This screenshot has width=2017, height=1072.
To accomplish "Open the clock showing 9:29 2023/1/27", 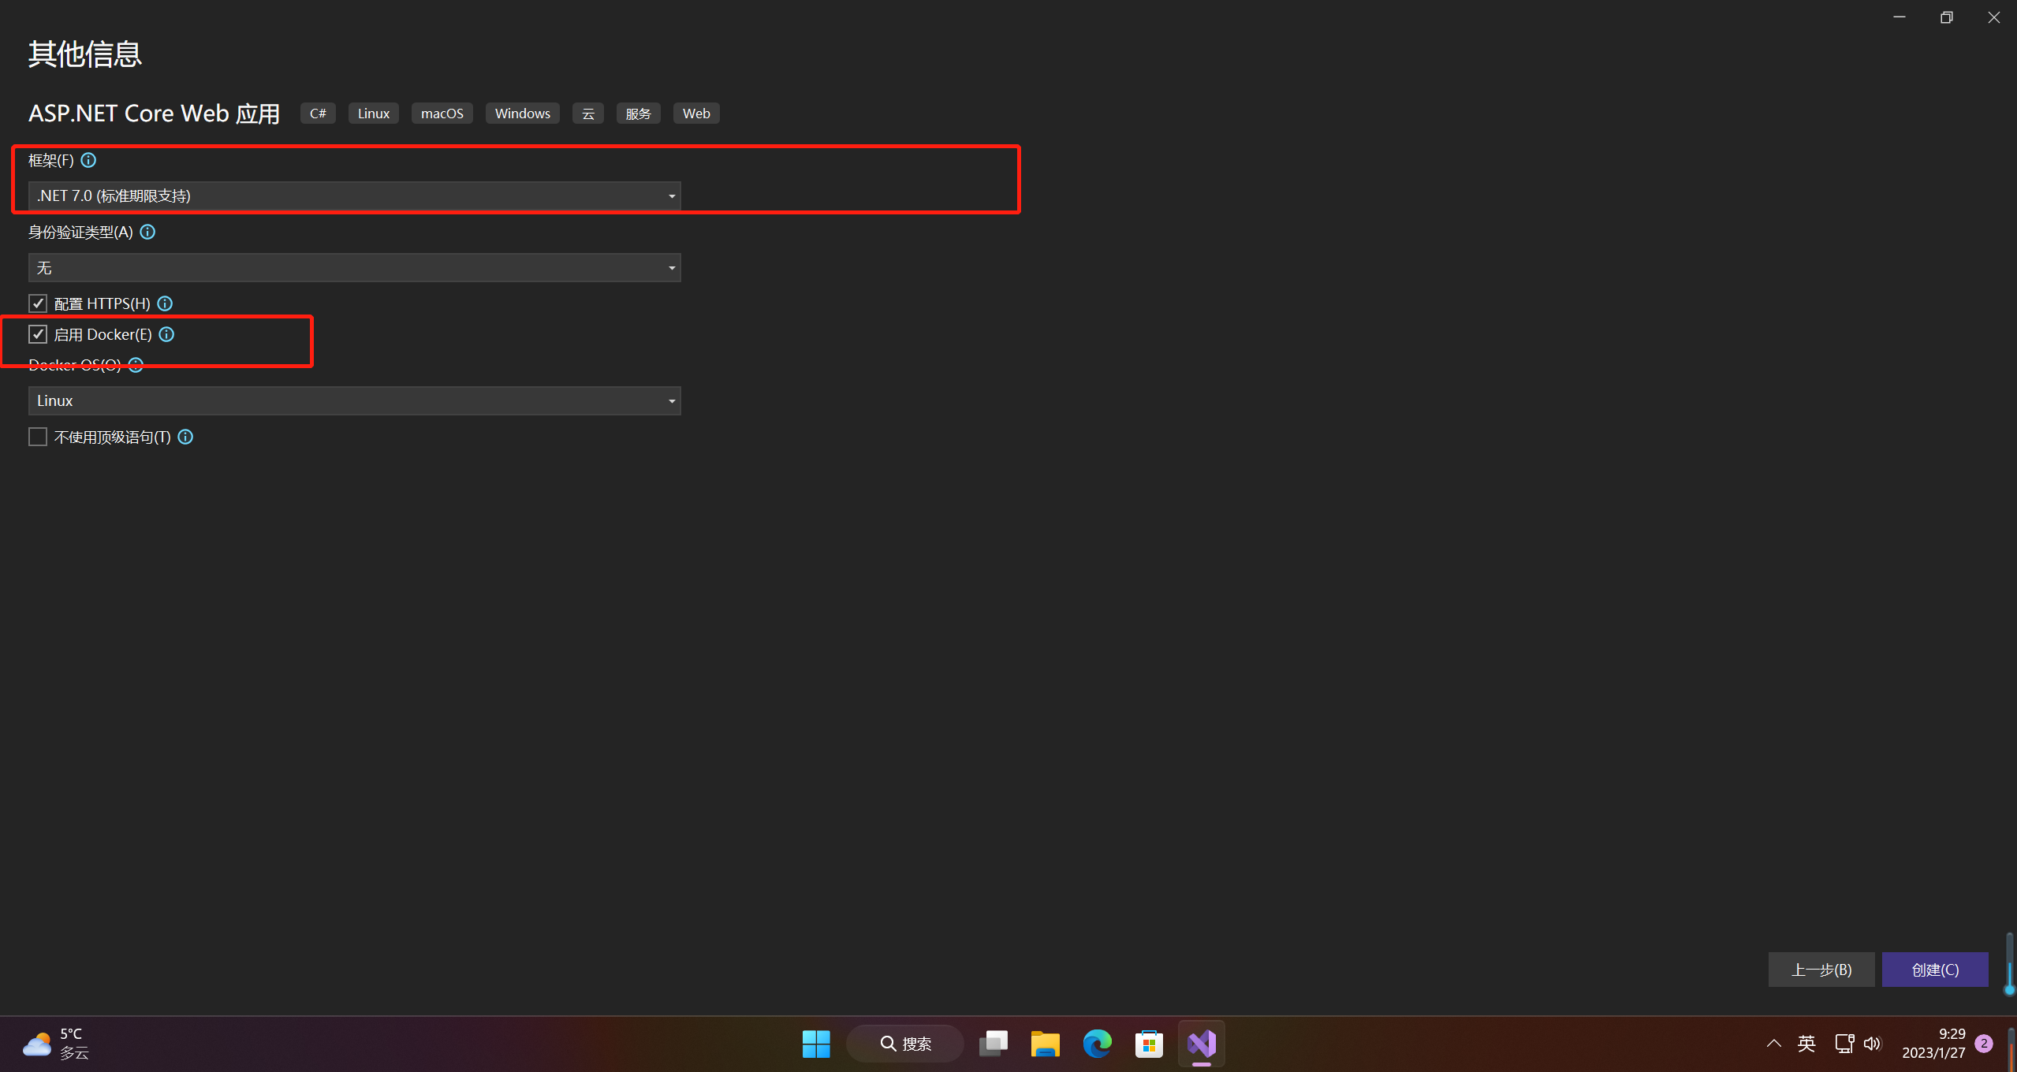I will pyautogui.click(x=1933, y=1044).
